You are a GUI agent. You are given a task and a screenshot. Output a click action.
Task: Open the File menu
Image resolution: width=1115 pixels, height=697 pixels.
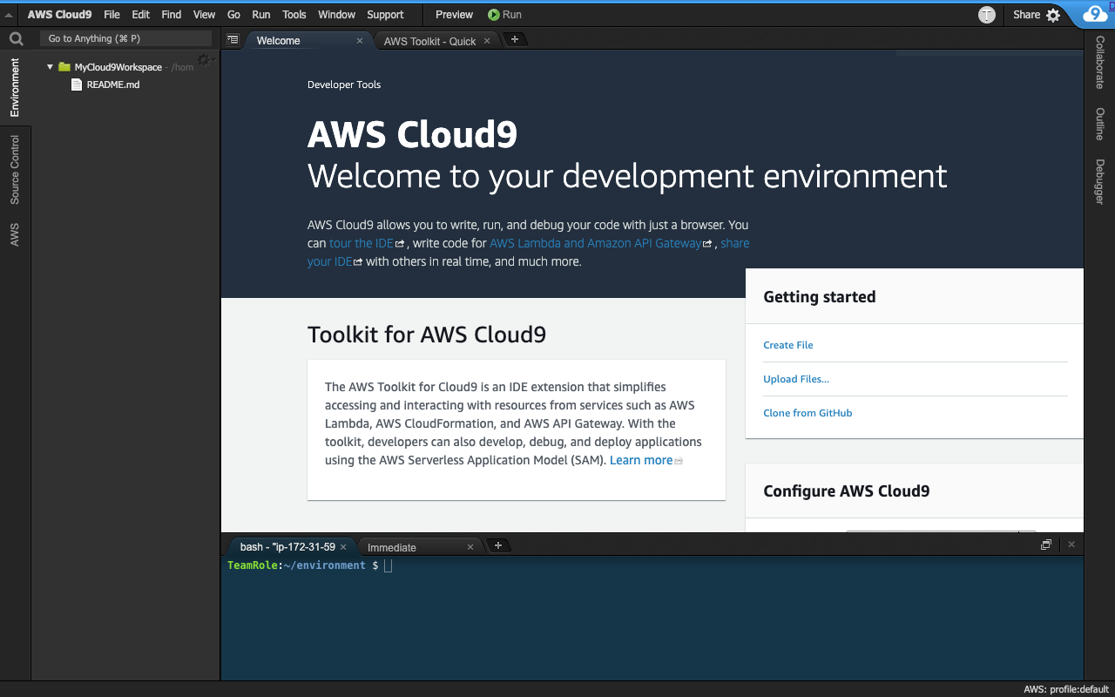(111, 15)
